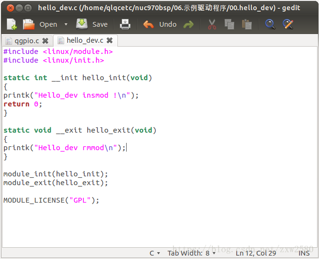This screenshot has width=319, height=259.
Task: Create a new document with the New icon
Action: [x=12, y=24]
